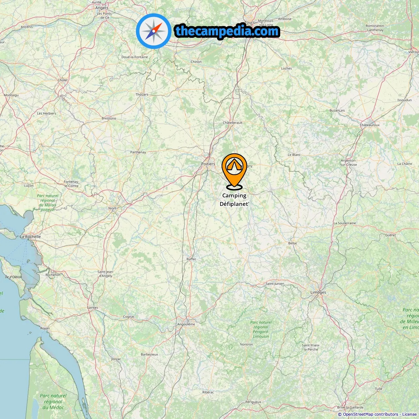Click the Niort city label
419x419 pixels.
point(112,208)
